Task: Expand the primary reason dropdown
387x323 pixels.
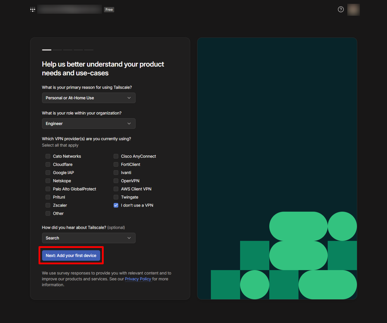Action: point(88,98)
